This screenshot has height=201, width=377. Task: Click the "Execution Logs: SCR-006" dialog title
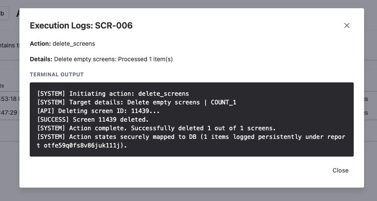pyautogui.click(x=81, y=26)
